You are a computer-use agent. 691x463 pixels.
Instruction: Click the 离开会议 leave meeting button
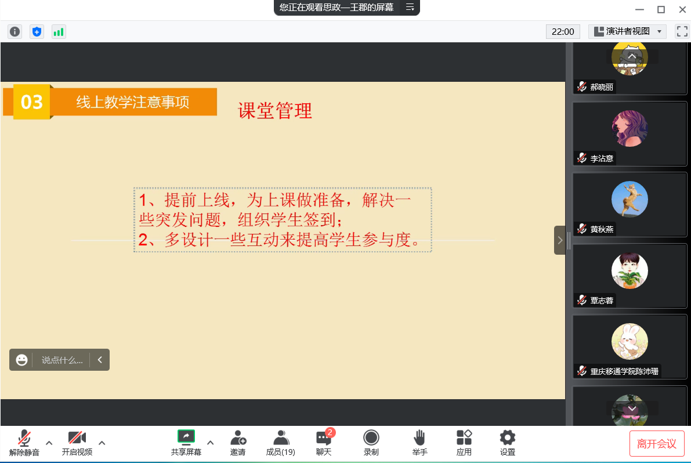tap(657, 444)
